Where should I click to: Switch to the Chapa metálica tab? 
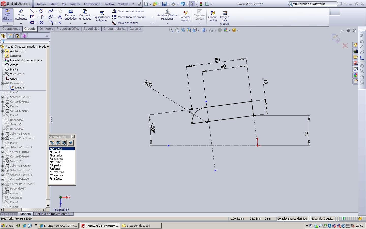coord(114,29)
